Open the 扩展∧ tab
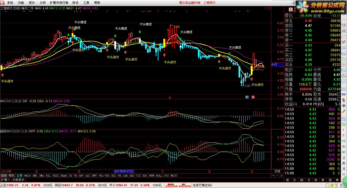The height and width of the screenshot is (188, 347). pos(6,180)
